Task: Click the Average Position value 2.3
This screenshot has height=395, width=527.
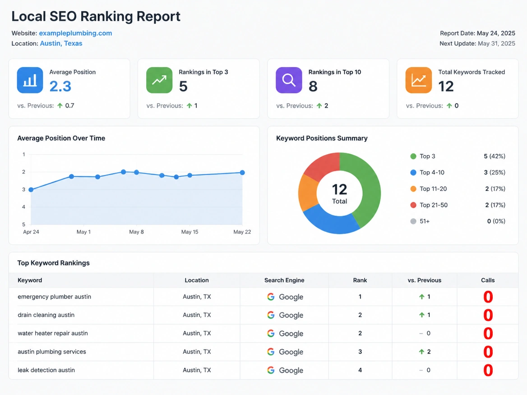Action: pyautogui.click(x=60, y=86)
